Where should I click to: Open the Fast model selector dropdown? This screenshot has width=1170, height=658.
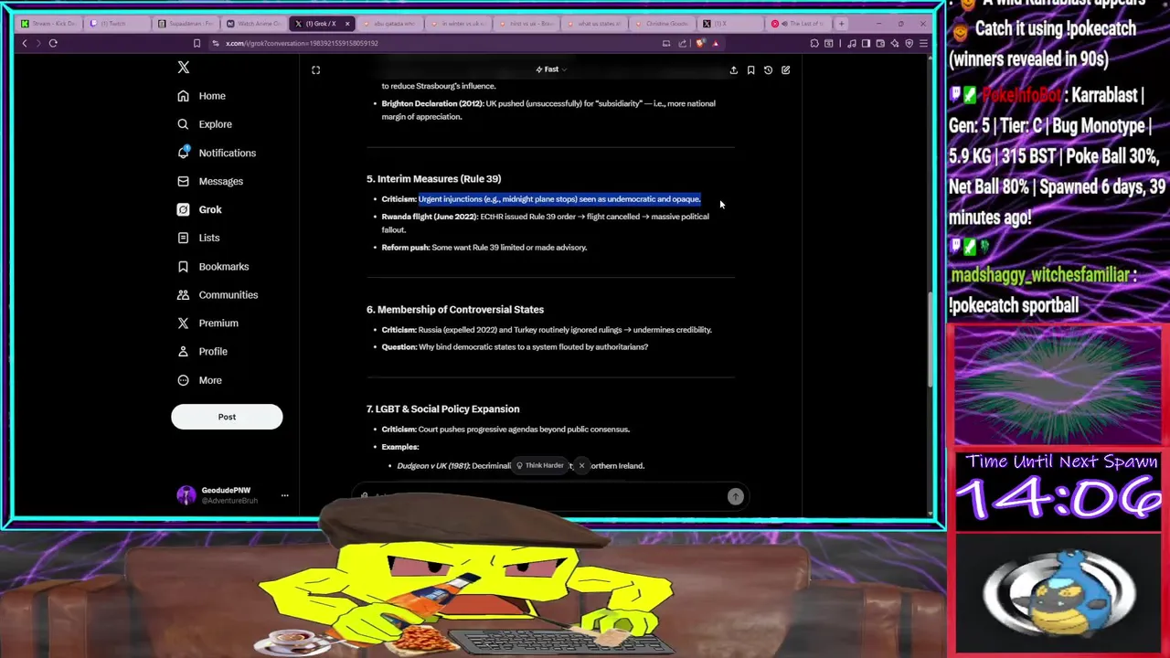tap(551, 69)
